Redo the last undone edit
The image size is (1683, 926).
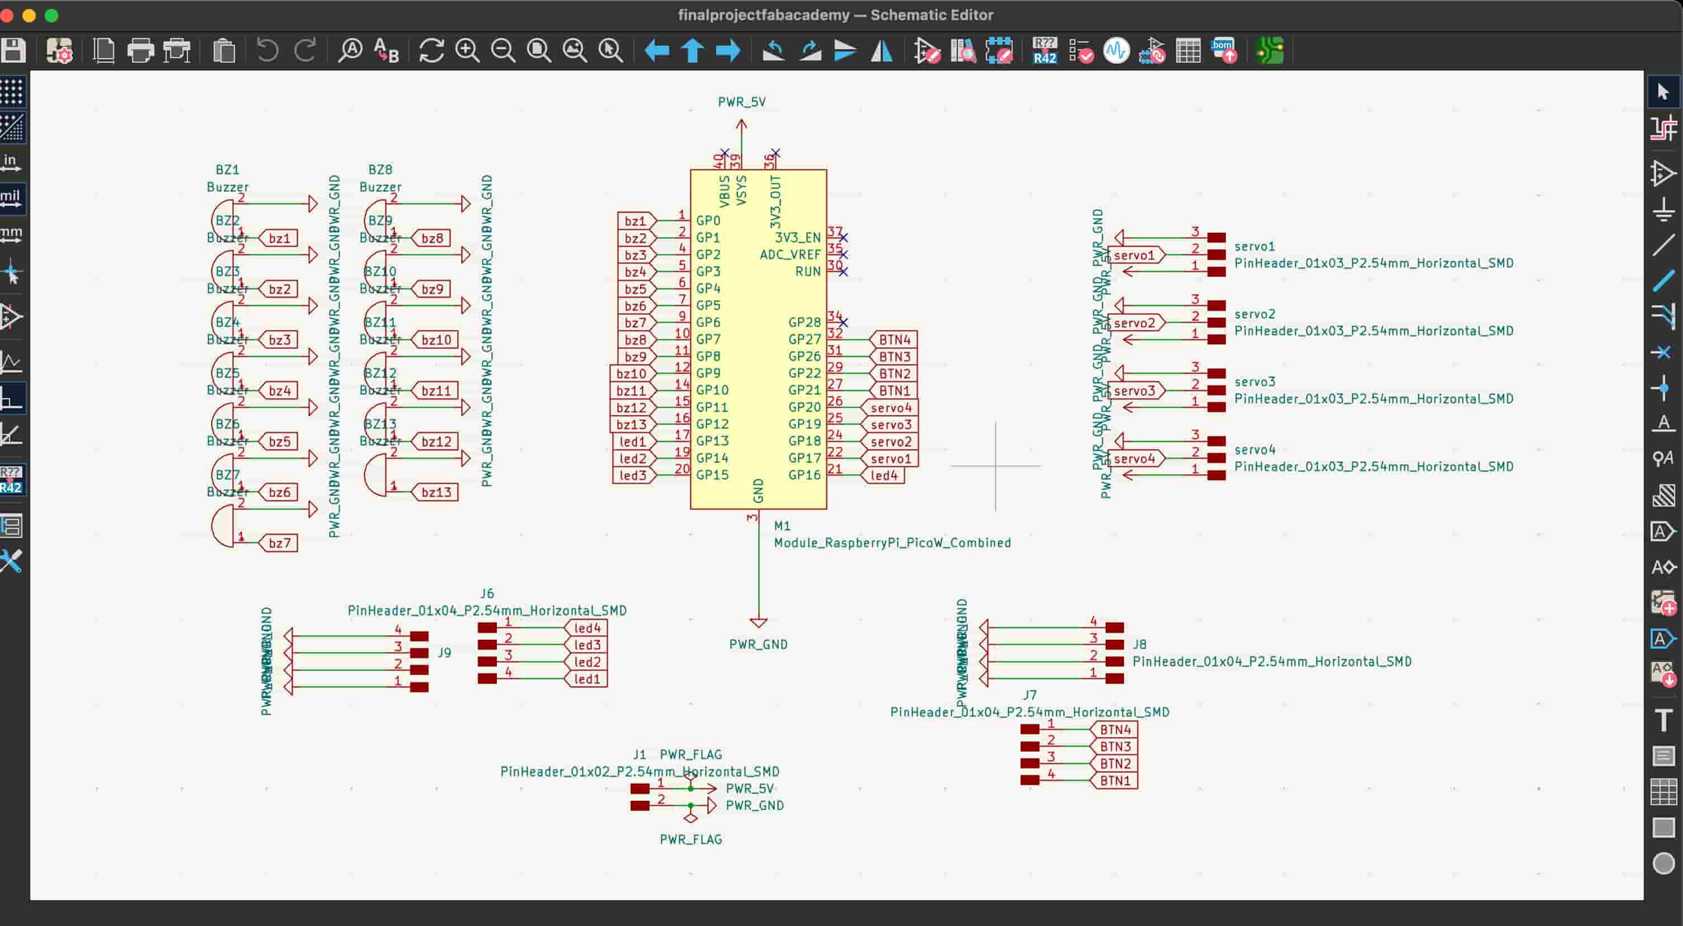(304, 50)
